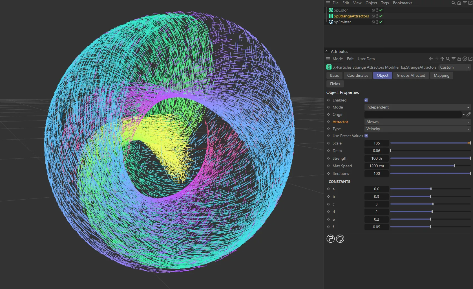This screenshot has width=473, height=289.
Task: Expand the Mode dropdown set to Independent
Action: tap(417, 107)
